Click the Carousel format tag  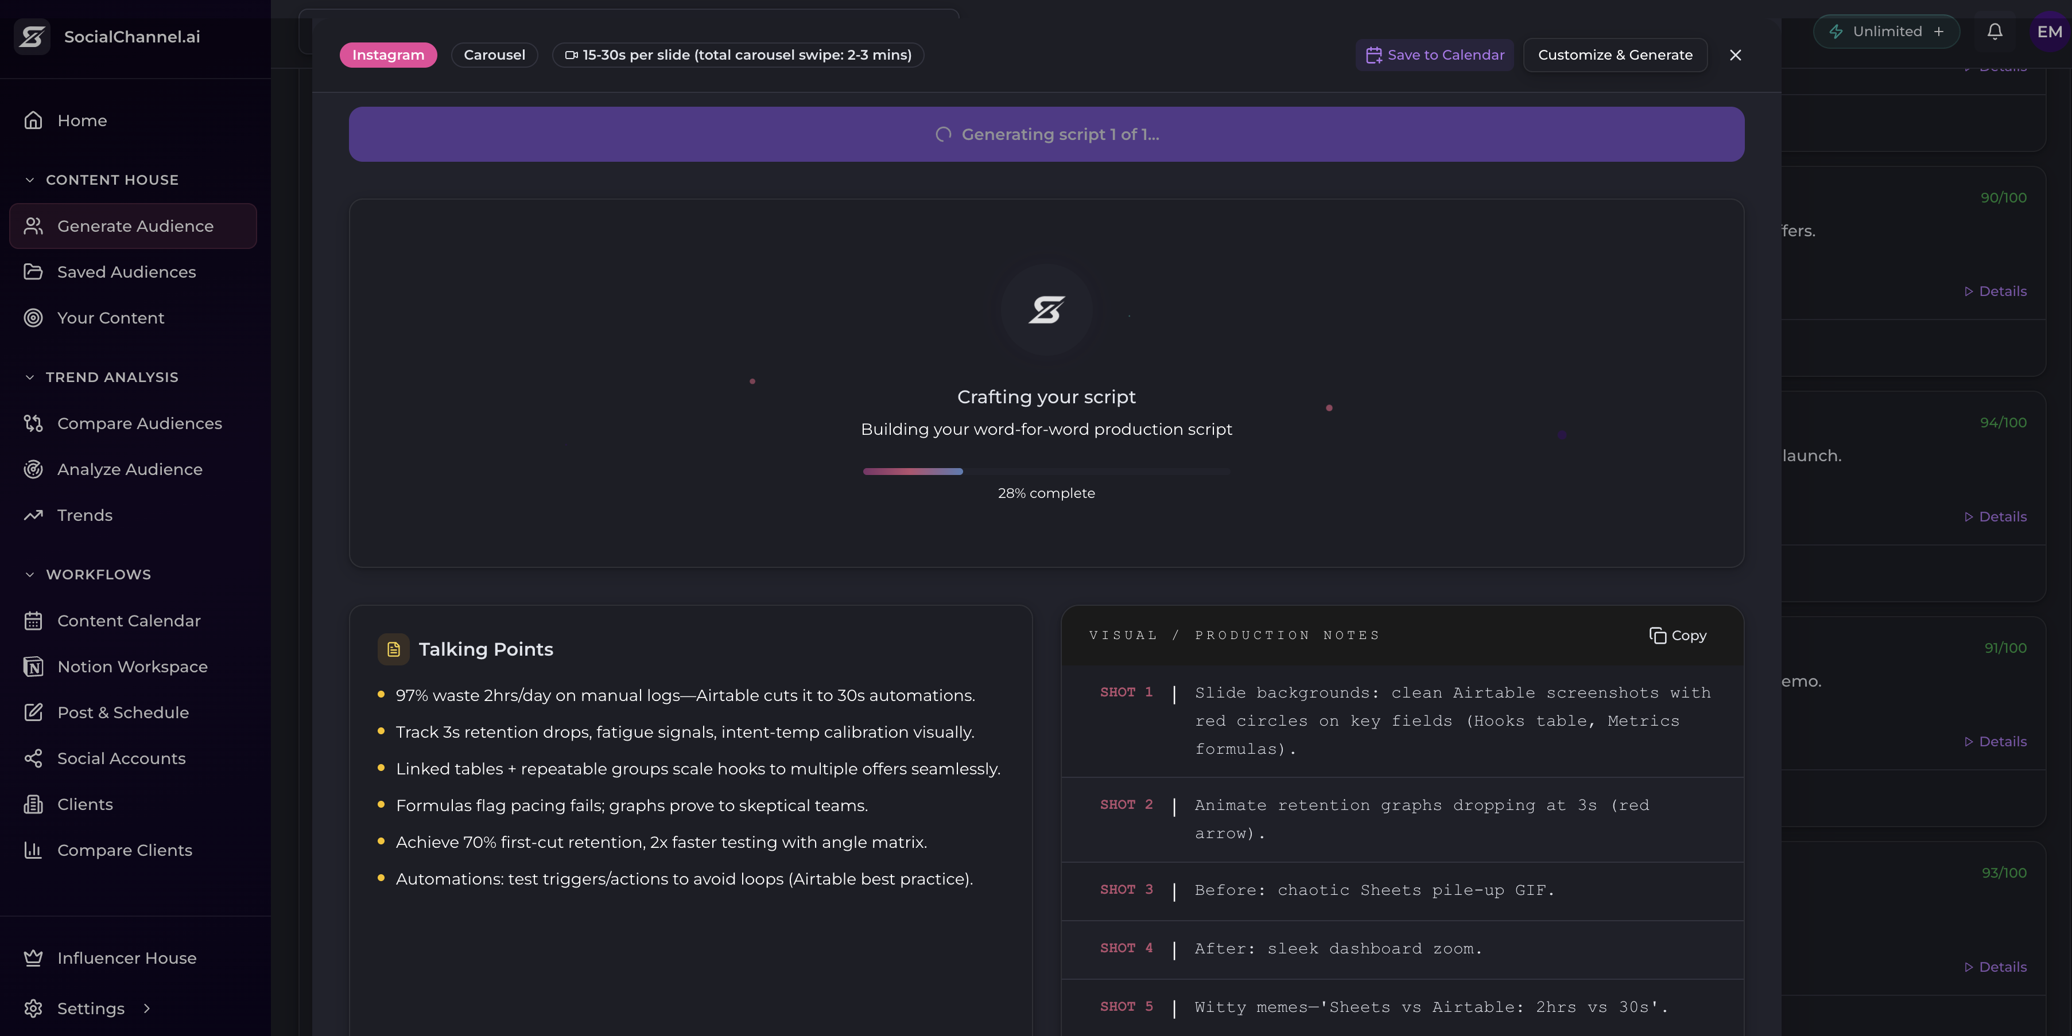(x=494, y=54)
